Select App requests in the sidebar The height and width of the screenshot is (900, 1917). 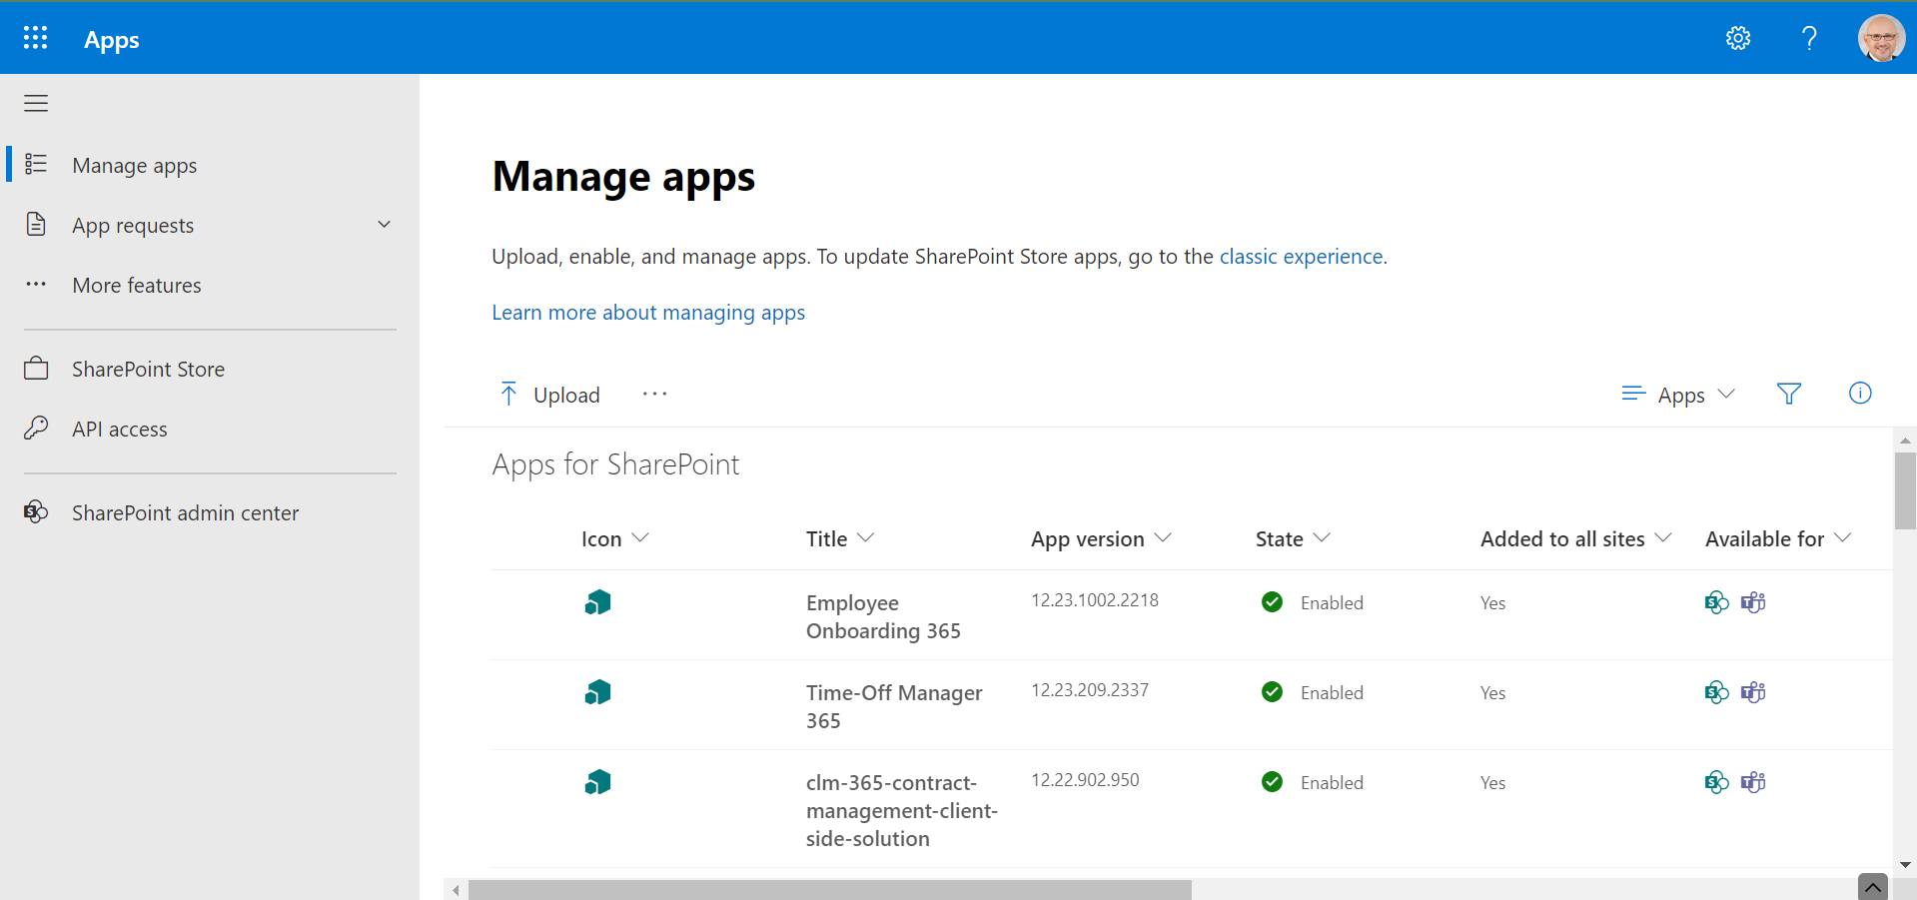133,225
